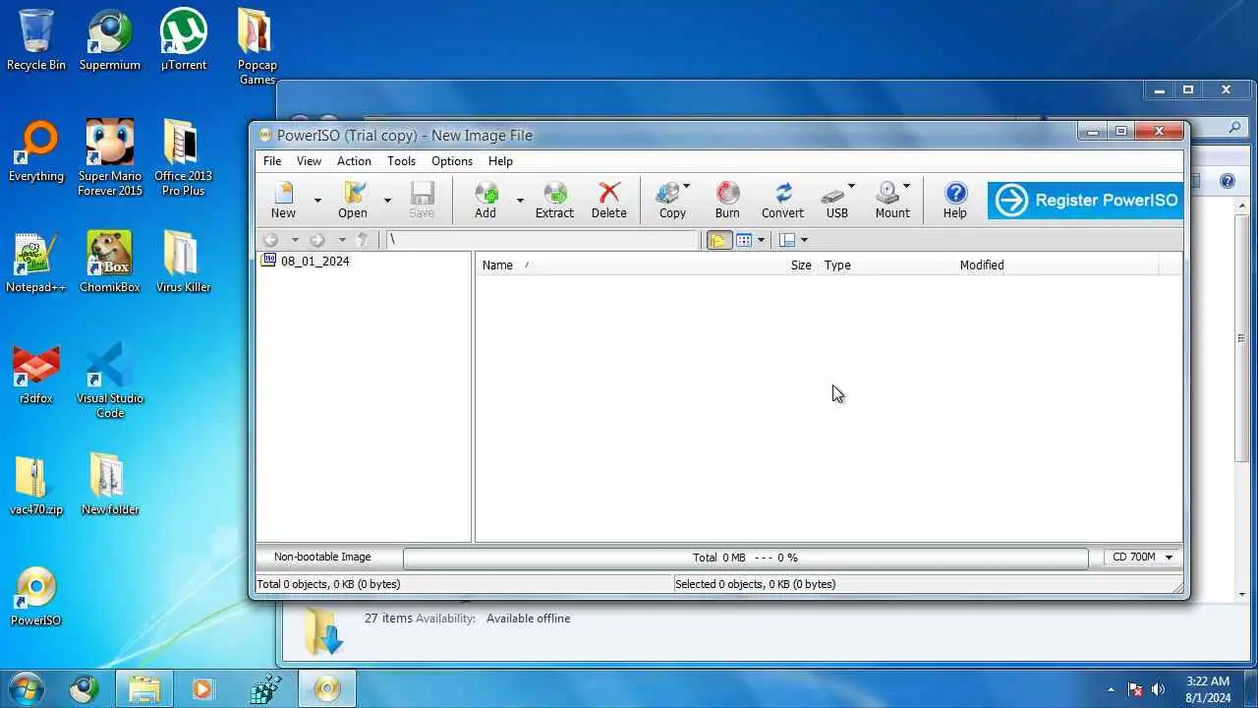Sort by the Type column header
Screen dimensions: 1258x708
[886, 265]
